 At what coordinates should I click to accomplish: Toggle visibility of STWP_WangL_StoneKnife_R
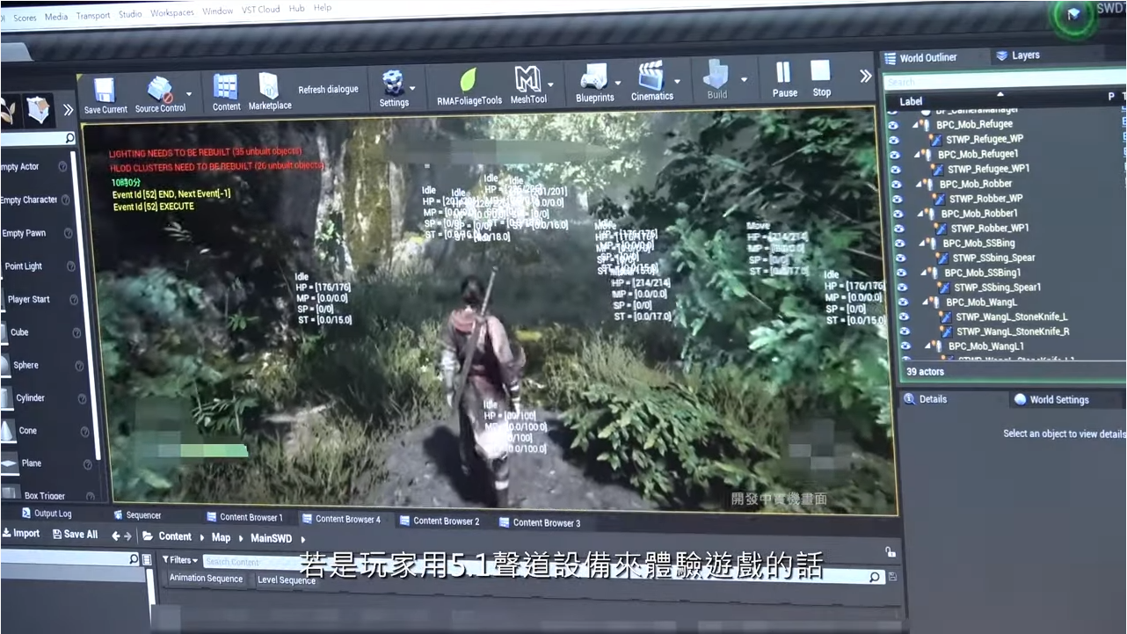(903, 332)
